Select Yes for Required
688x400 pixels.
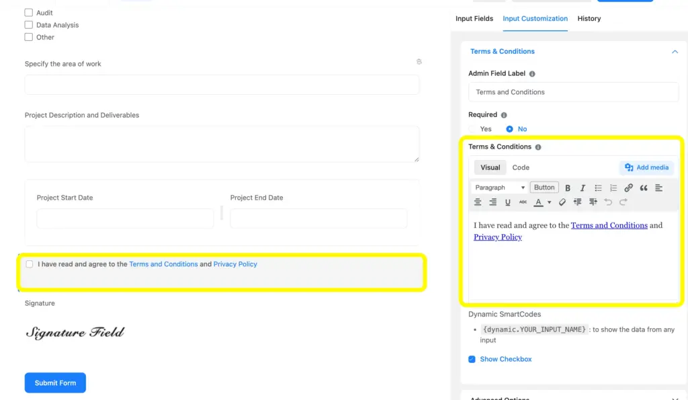(472, 129)
